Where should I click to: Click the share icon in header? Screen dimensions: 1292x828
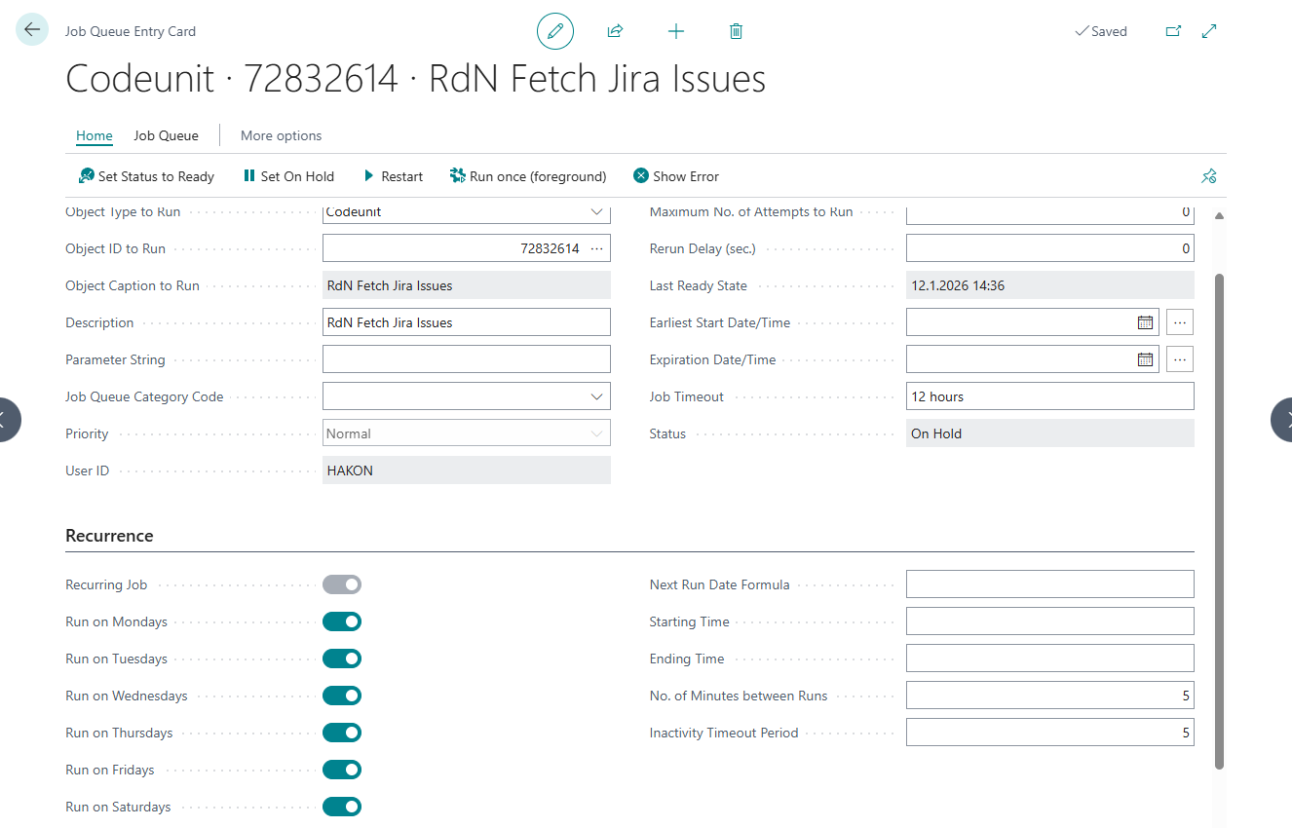tap(615, 31)
